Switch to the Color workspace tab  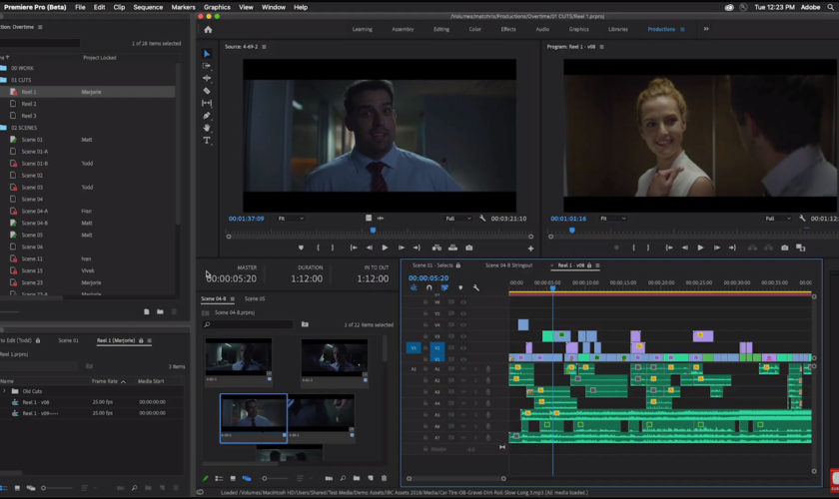[475, 29]
